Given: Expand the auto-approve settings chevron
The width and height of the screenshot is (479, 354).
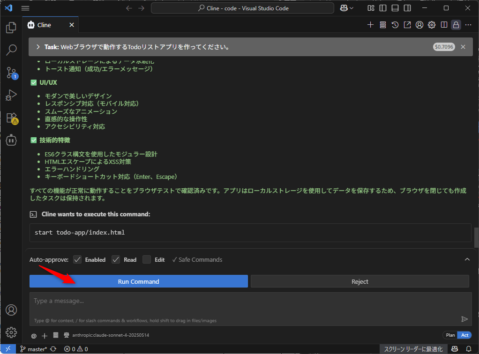Looking at the screenshot, I should (467, 259).
